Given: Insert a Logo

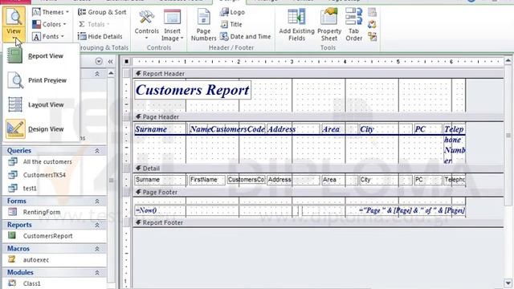Looking at the screenshot, I should pyautogui.click(x=232, y=12).
